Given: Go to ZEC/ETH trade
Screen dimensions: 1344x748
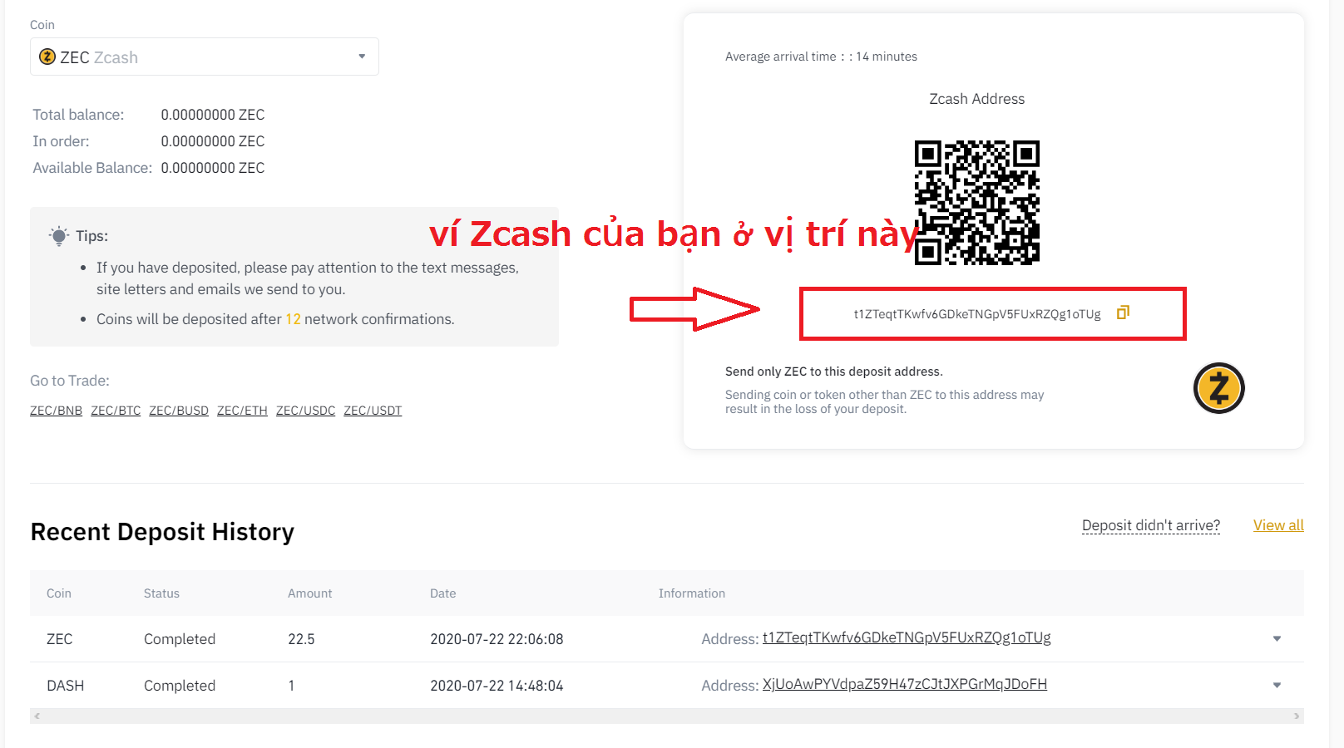Looking at the screenshot, I should (x=242, y=411).
